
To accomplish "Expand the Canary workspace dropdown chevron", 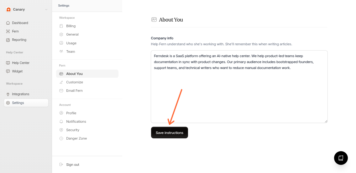I will 46,9.
